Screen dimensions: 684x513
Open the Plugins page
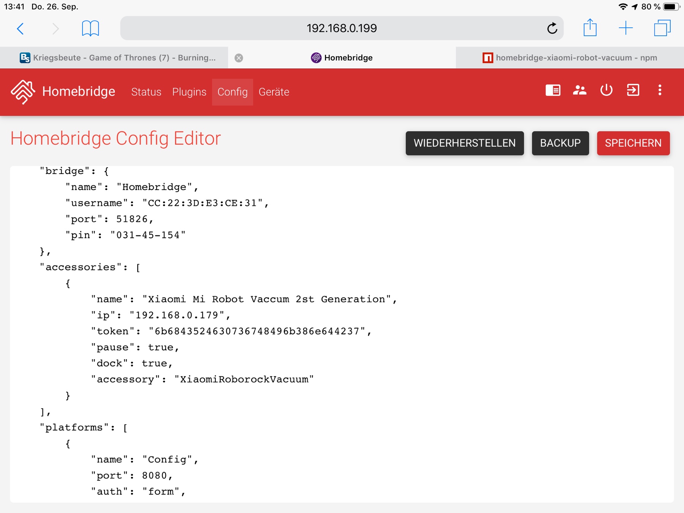(189, 92)
